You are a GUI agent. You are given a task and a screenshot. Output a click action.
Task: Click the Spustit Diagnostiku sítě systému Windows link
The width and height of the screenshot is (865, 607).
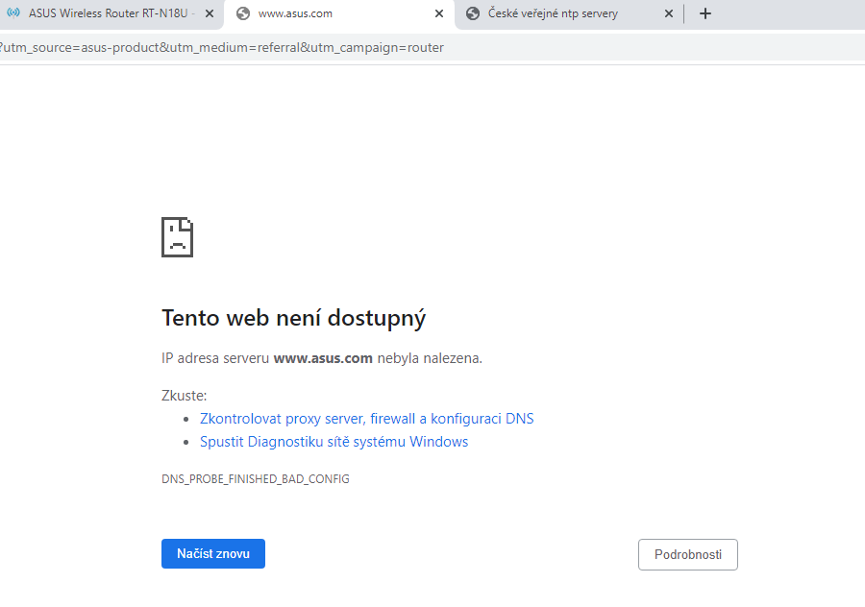[334, 442]
